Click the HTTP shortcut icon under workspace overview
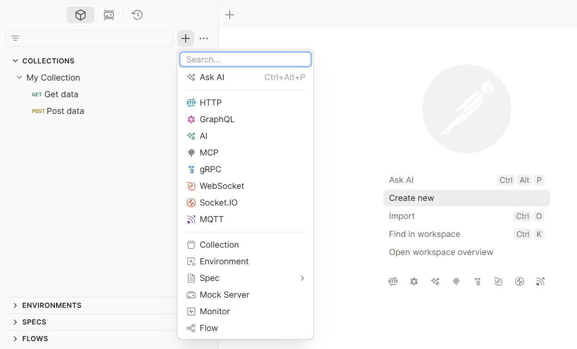Viewport: 577px width, 349px height. (x=393, y=281)
